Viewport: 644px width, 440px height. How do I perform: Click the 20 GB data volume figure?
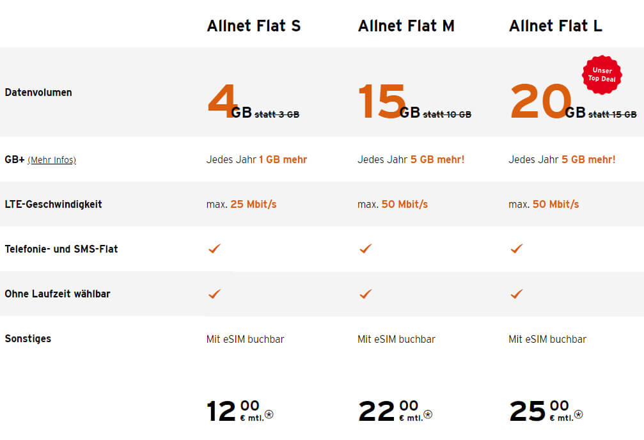point(541,102)
